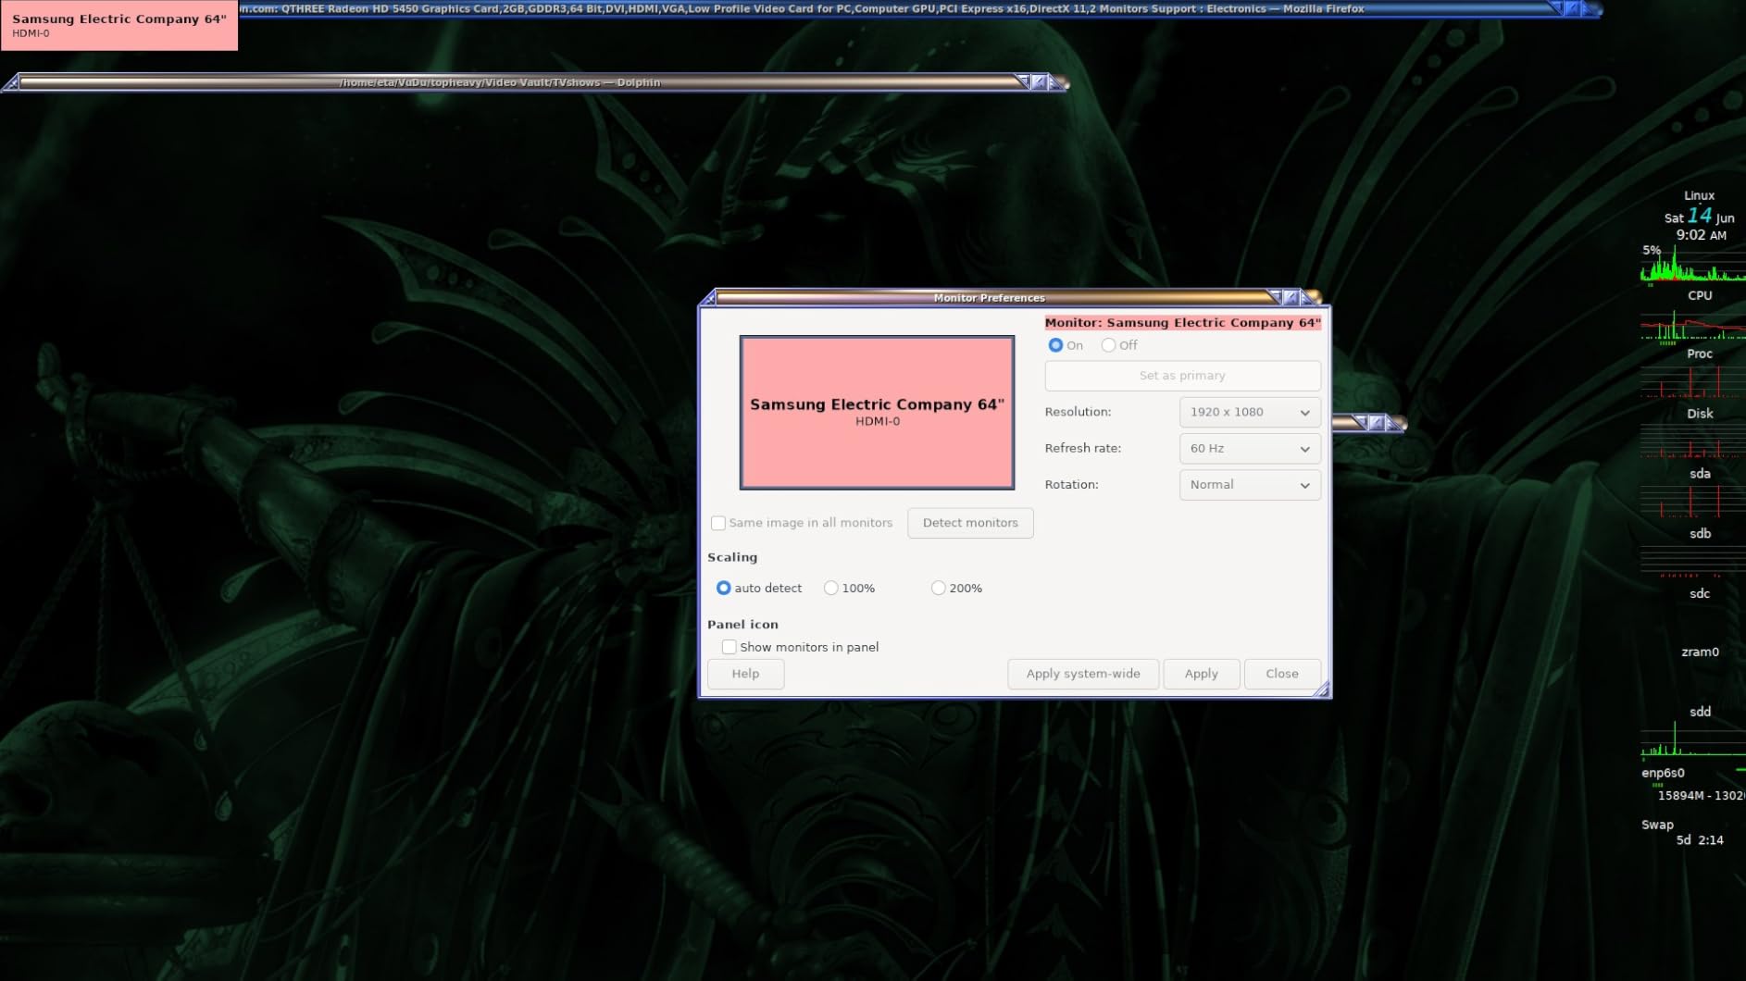
Task: Click the resize grip of Monitor Preferences
Action: coord(1322,689)
